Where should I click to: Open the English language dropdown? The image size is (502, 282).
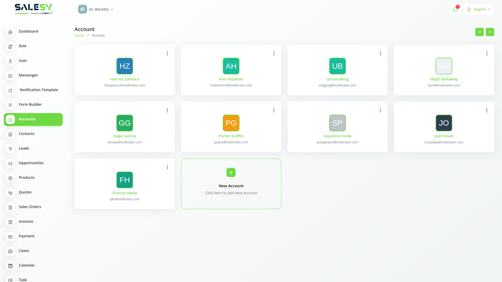tap(478, 9)
